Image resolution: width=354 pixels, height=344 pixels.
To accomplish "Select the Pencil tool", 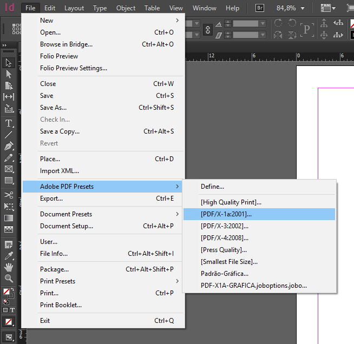I will pyautogui.click(x=9, y=158).
